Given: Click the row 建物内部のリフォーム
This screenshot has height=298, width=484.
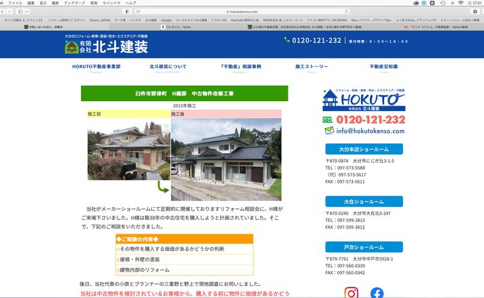Looking at the screenshot, I should (184, 270).
